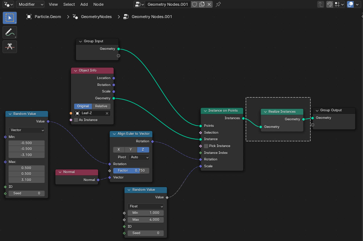
Task: Select the Select Box tool
Action: click(x=10, y=18)
